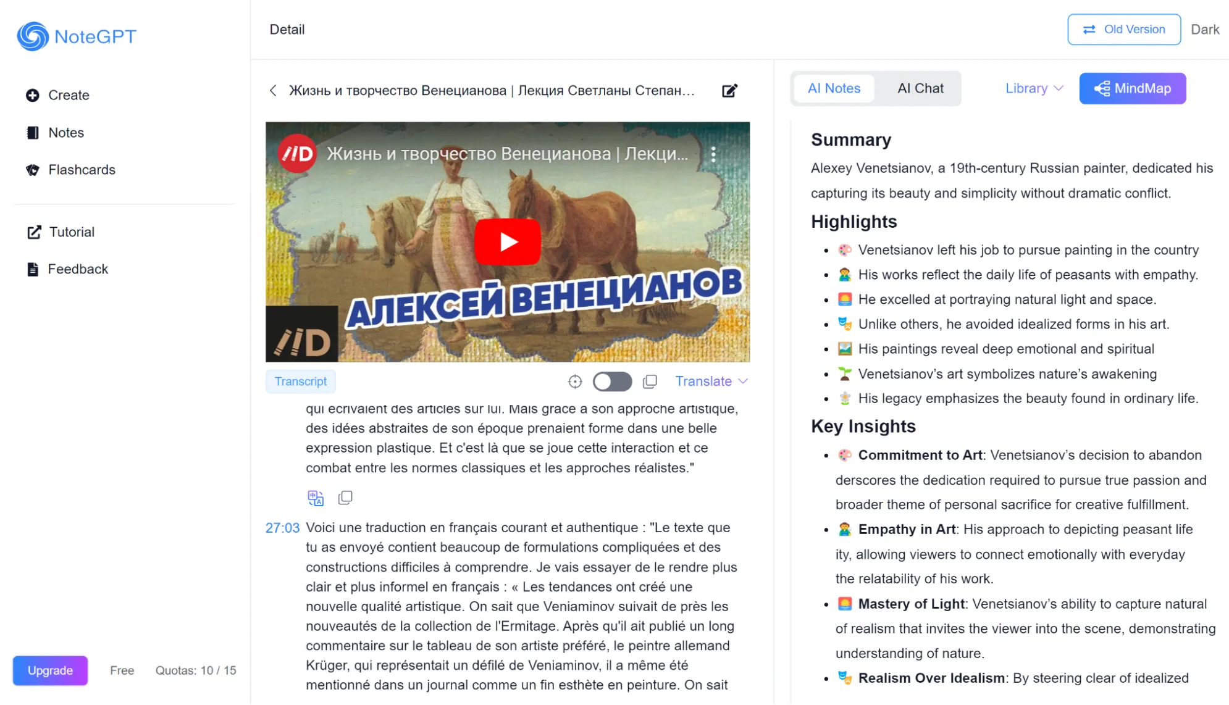Switch to the AI Notes tab
The height and width of the screenshot is (705, 1229).
pyautogui.click(x=834, y=88)
